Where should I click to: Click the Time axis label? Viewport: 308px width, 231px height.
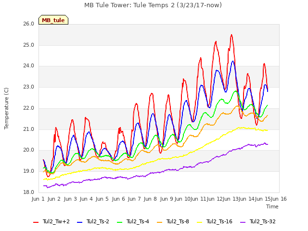[x=272, y=206]
